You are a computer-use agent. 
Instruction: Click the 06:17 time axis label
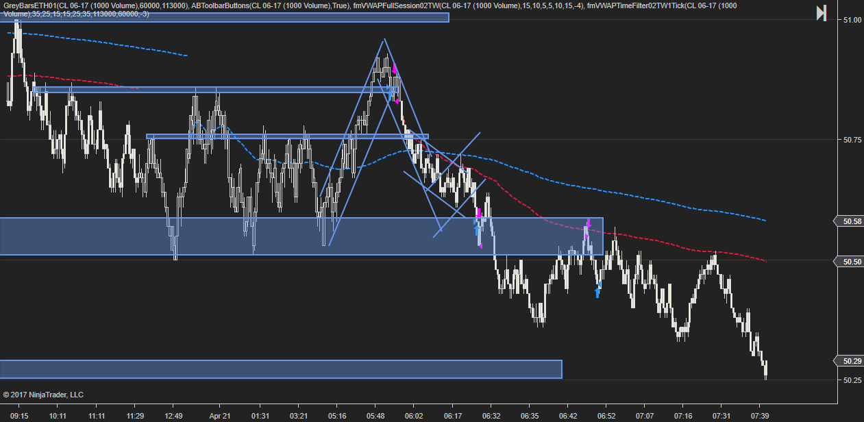pyautogui.click(x=452, y=416)
